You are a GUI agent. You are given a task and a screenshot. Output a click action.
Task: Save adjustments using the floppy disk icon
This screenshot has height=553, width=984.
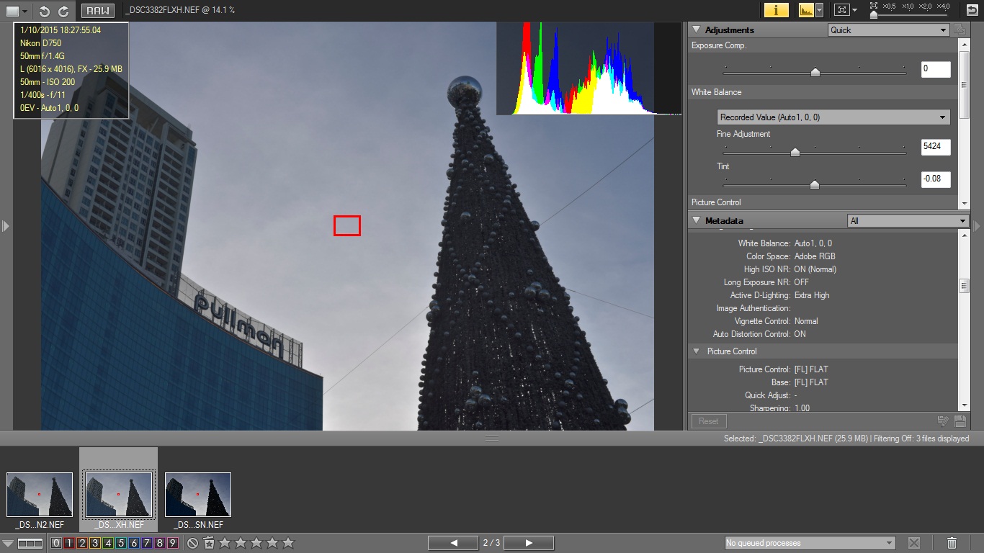pyautogui.click(x=960, y=421)
